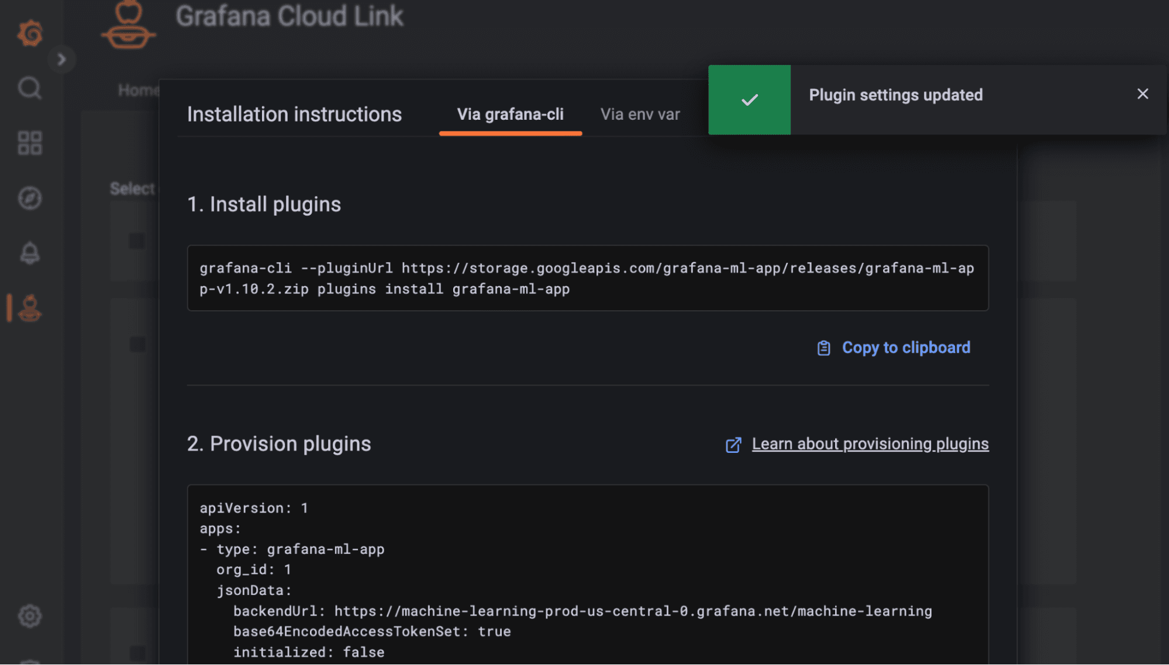Click the Grafana Cloud Link page title
The height and width of the screenshot is (665, 1169).
tap(289, 16)
